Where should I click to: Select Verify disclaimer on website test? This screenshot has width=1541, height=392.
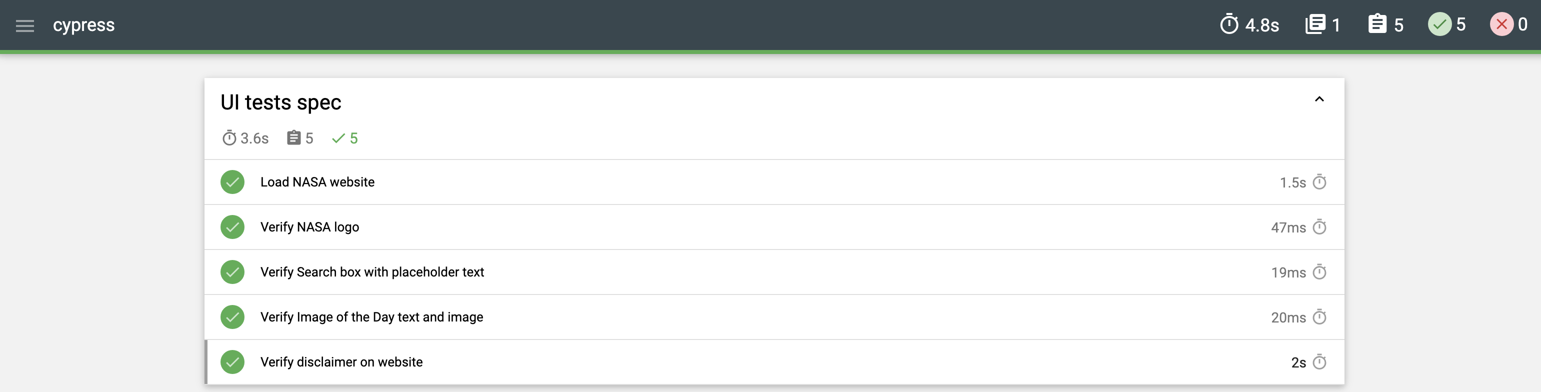tap(341, 362)
